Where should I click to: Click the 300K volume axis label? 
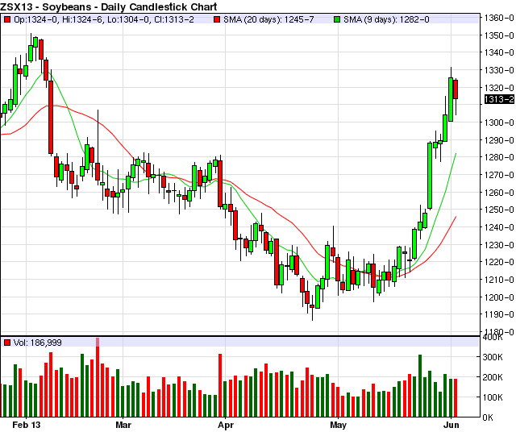[493, 357]
